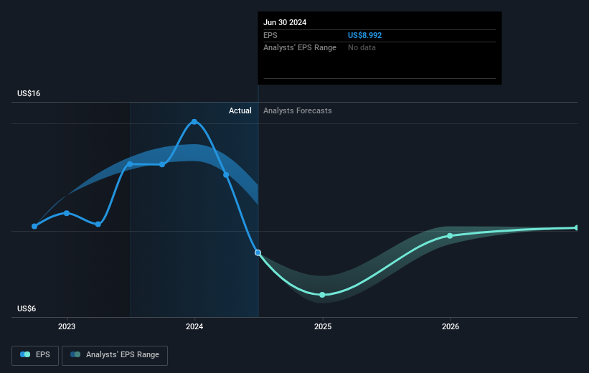Click the Actual section label

coord(240,110)
